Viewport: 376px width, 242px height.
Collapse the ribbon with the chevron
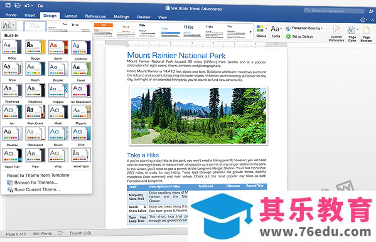point(372,20)
